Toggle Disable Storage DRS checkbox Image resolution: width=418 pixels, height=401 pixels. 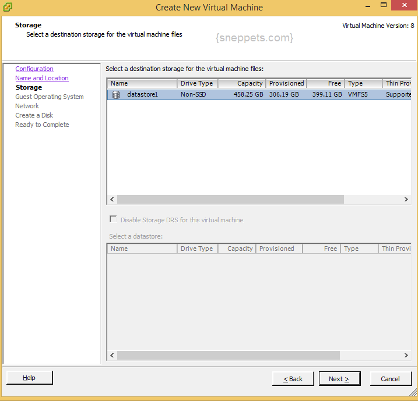click(x=113, y=219)
